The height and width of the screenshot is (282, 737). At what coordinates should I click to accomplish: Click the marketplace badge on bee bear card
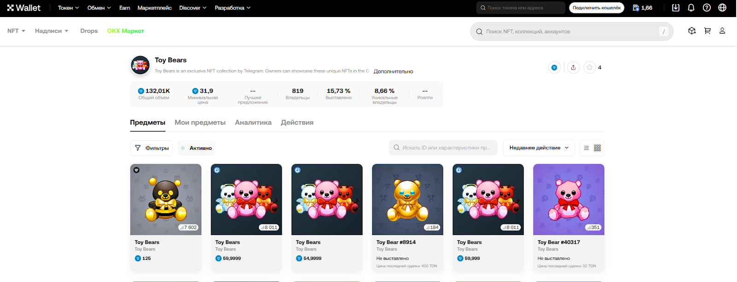[x=136, y=170]
